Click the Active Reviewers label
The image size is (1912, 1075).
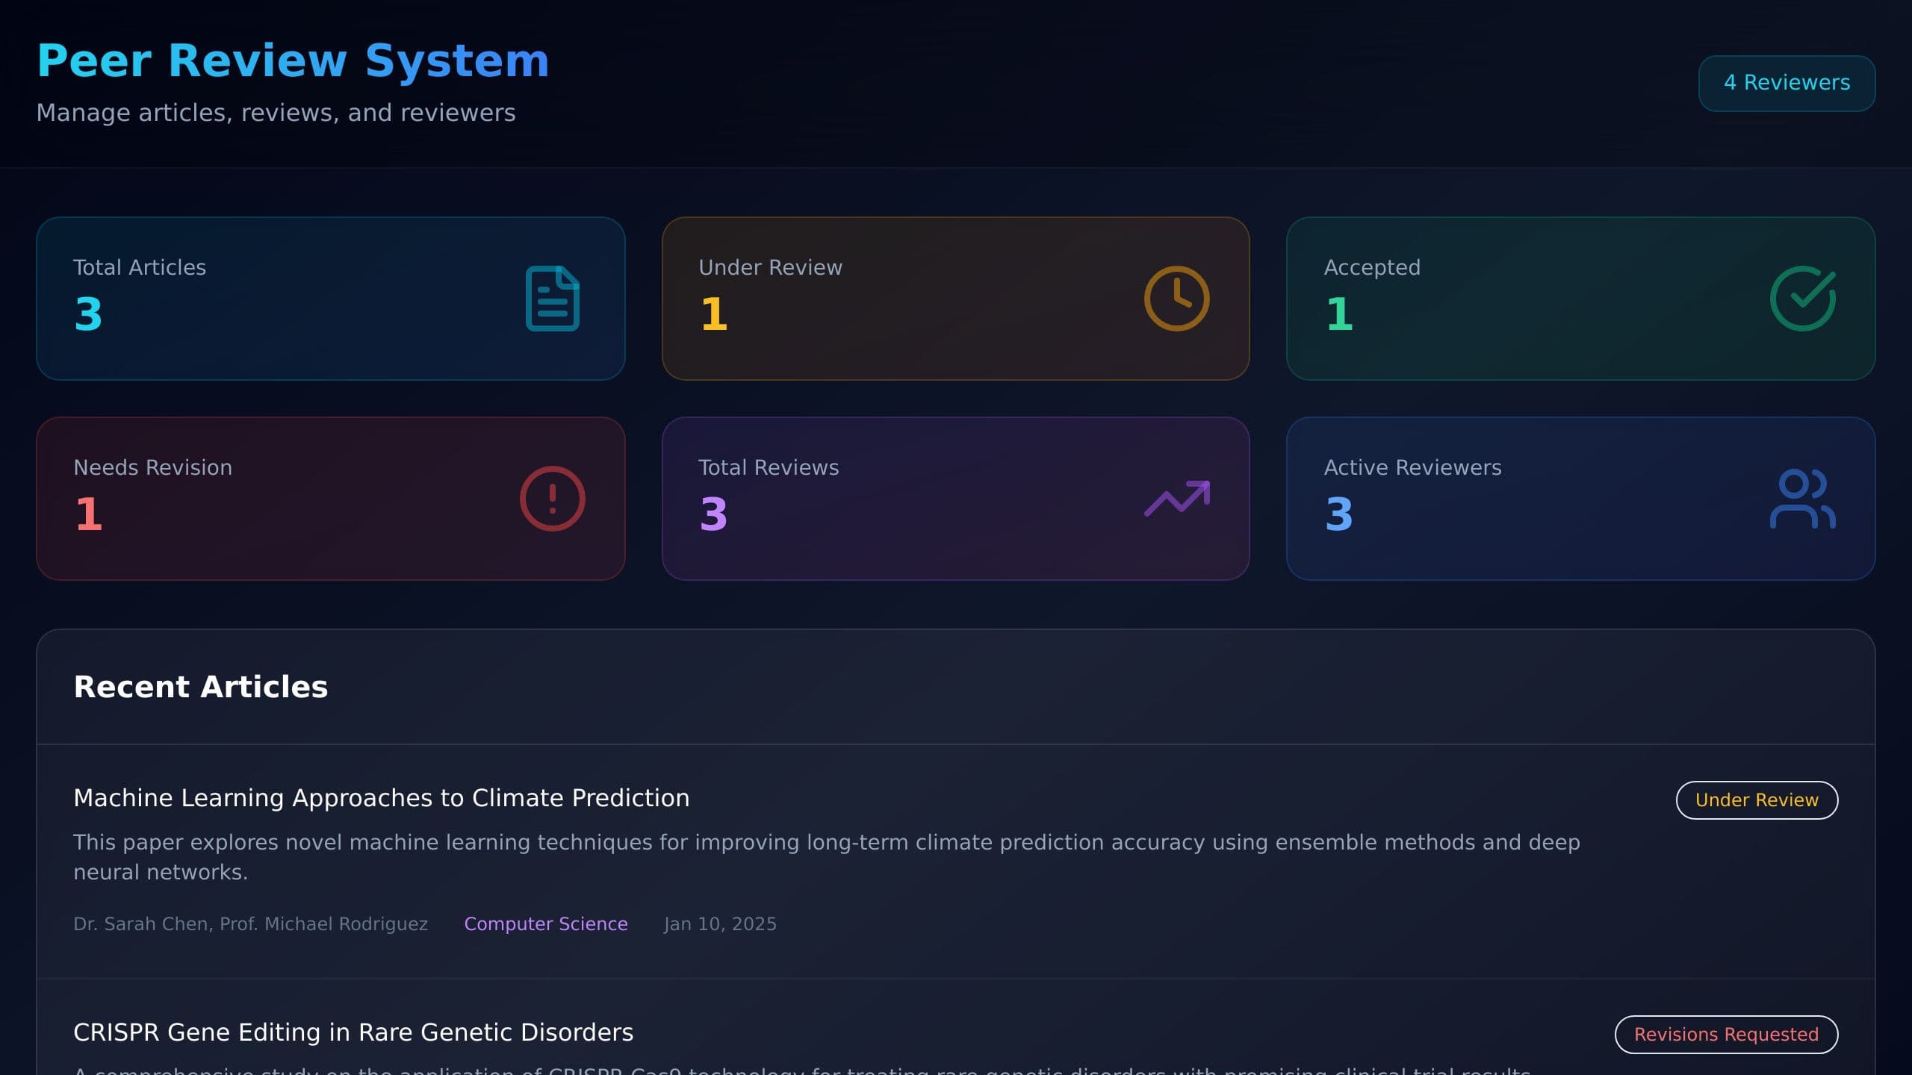(x=1412, y=467)
